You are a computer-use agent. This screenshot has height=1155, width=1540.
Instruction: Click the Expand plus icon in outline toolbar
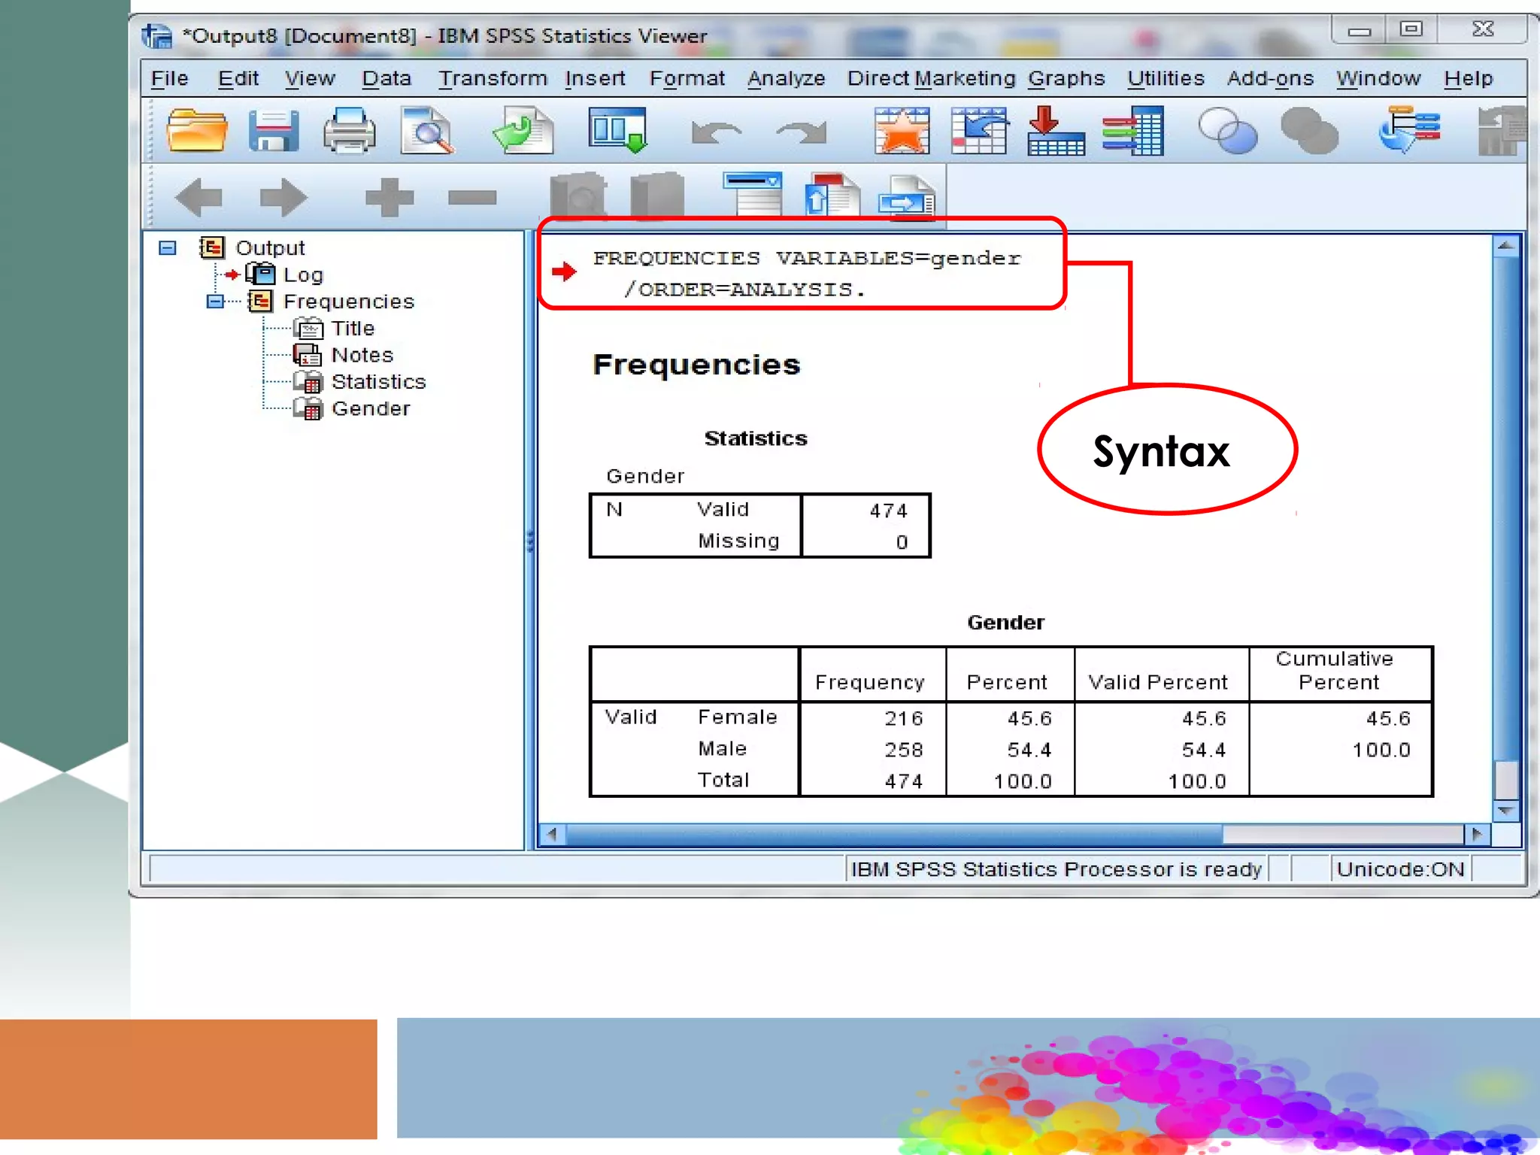pyautogui.click(x=389, y=198)
